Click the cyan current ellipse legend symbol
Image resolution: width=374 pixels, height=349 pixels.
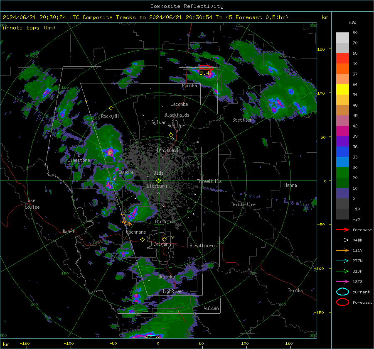(x=342, y=292)
